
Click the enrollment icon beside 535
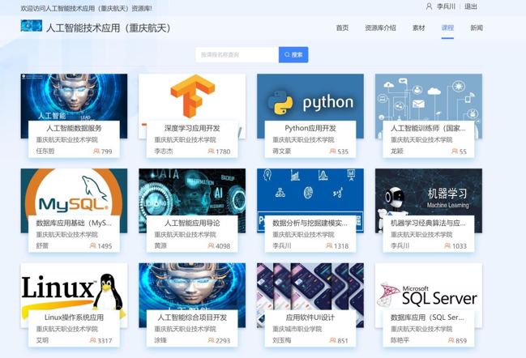(x=333, y=151)
